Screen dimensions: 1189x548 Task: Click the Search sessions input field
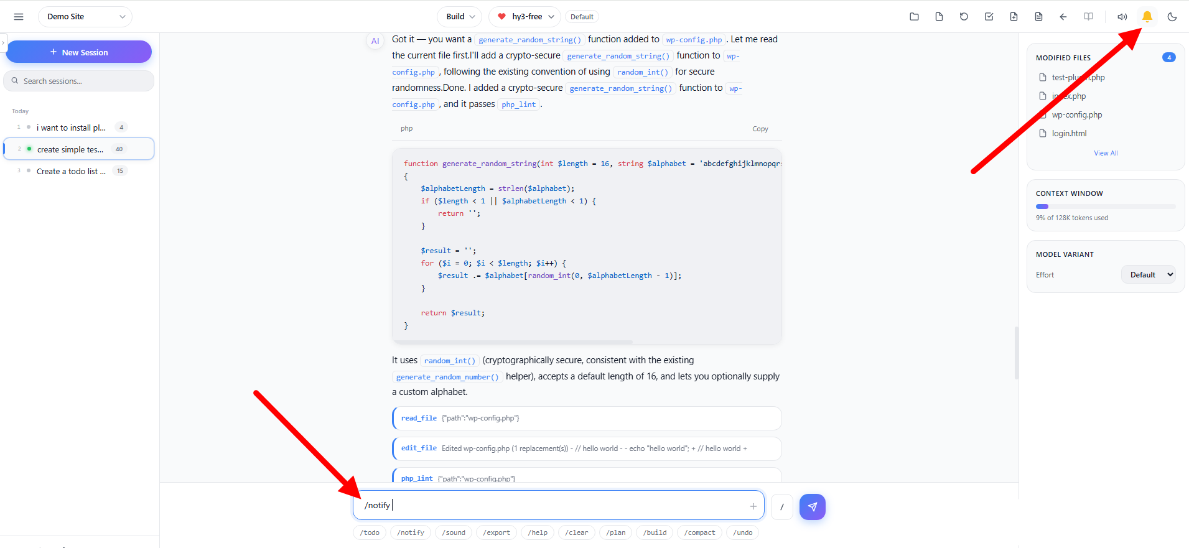[x=79, y=81]
